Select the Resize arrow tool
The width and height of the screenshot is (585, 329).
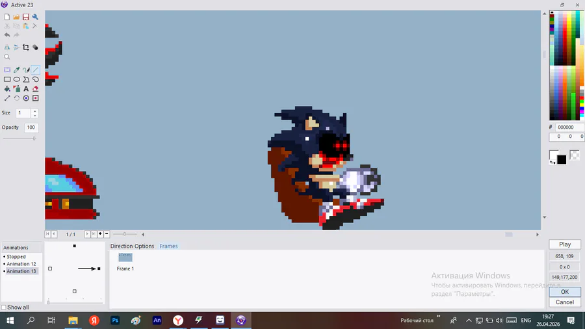7,98
